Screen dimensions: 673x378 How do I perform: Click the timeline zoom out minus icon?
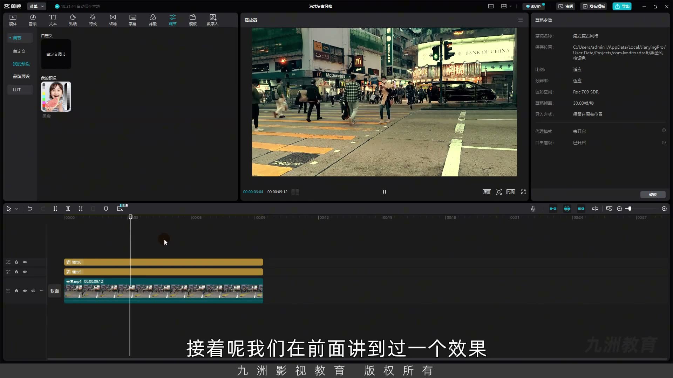click(x=619, y=209)
